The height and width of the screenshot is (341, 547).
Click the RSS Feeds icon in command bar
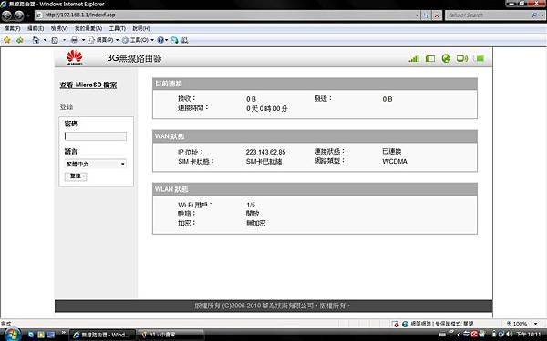pos(55,40)
